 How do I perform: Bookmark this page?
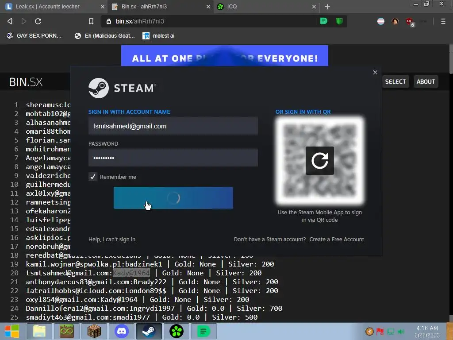pos(91,21)
